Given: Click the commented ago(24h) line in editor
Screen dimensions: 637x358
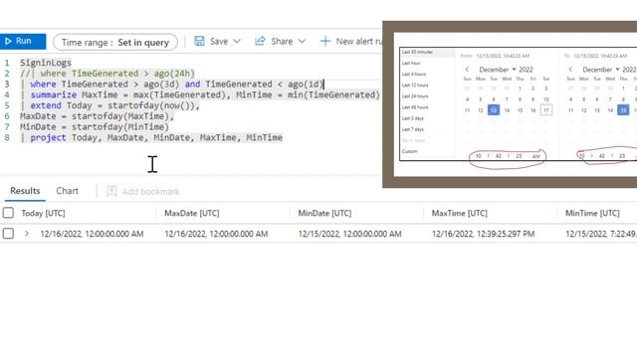Looking at the screenshot, I should [107, 74].
